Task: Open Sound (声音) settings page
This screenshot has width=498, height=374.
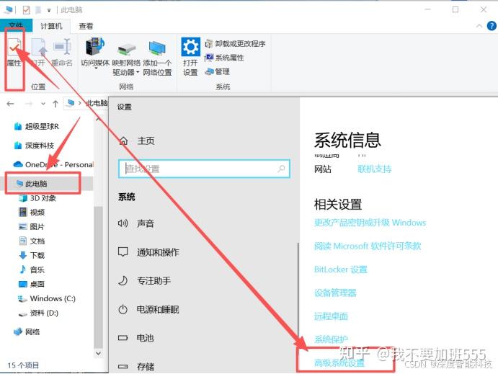Action: [136, 223]
